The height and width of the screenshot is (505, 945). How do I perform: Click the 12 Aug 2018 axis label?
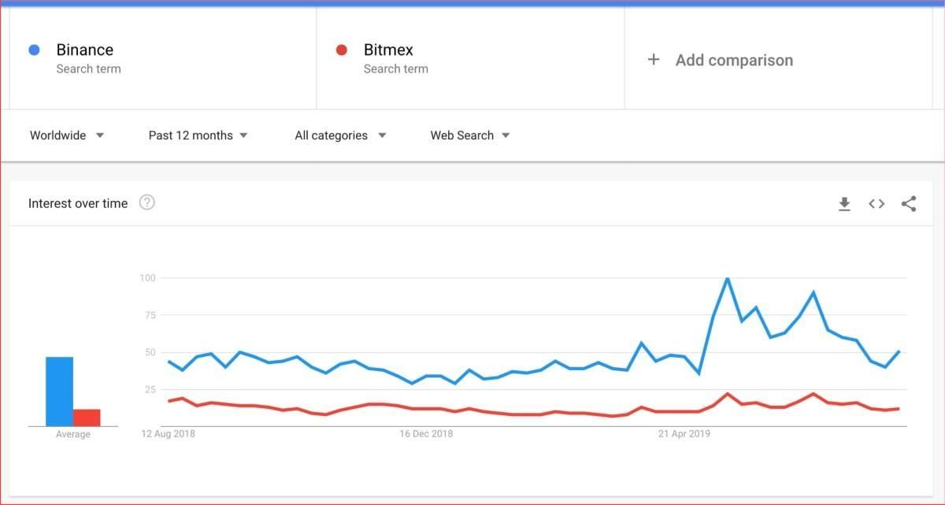(169, 434)
